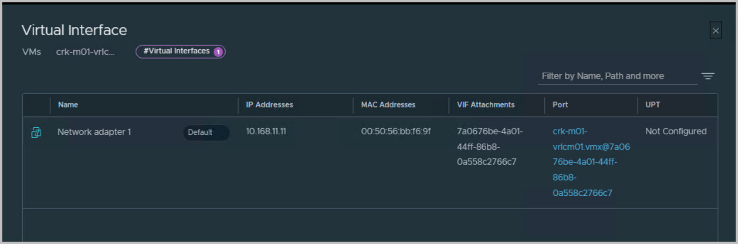Click the Port column header

(x=560, y=105)
